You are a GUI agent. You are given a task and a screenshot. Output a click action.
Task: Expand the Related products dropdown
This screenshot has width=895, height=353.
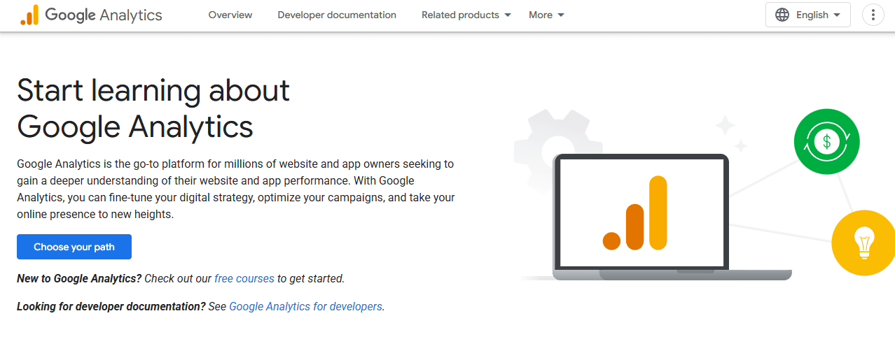click(466, 15)
